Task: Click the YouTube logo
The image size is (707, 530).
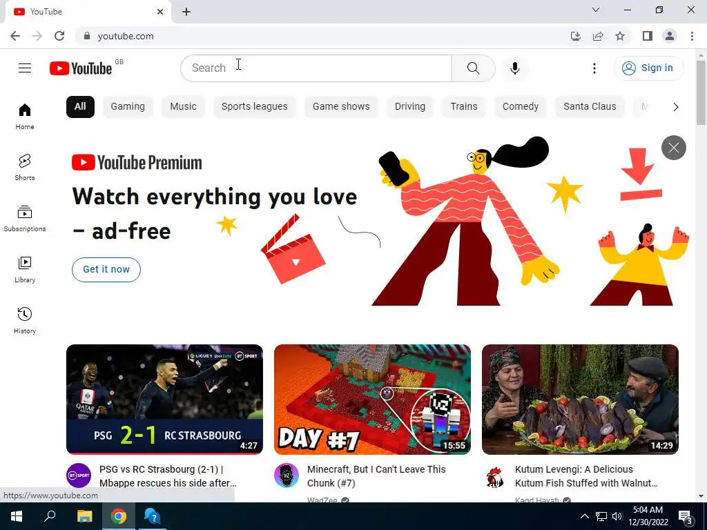Action: tap(81, 68)
